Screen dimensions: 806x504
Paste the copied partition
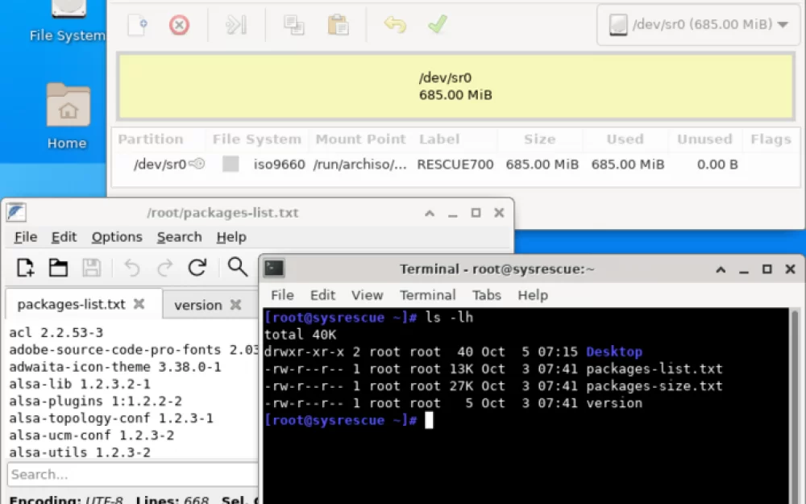point(338,25)
